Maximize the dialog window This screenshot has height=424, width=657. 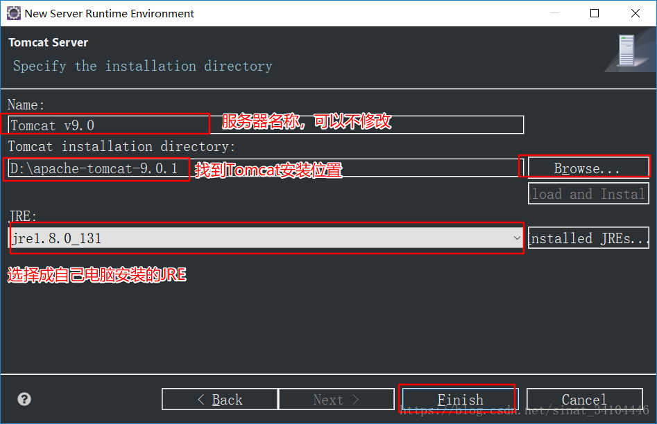pos(594,13)
